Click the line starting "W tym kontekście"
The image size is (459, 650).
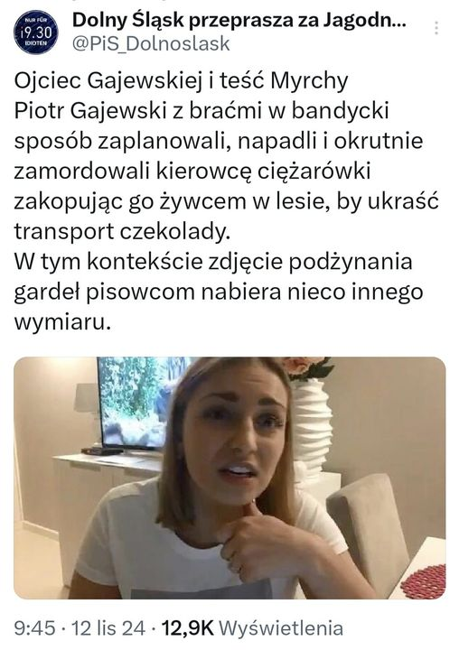(213, 262)
